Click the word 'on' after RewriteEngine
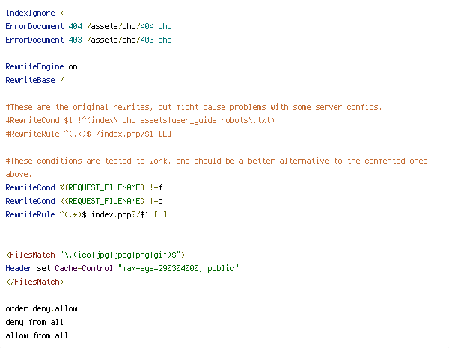 coord(73,67)
